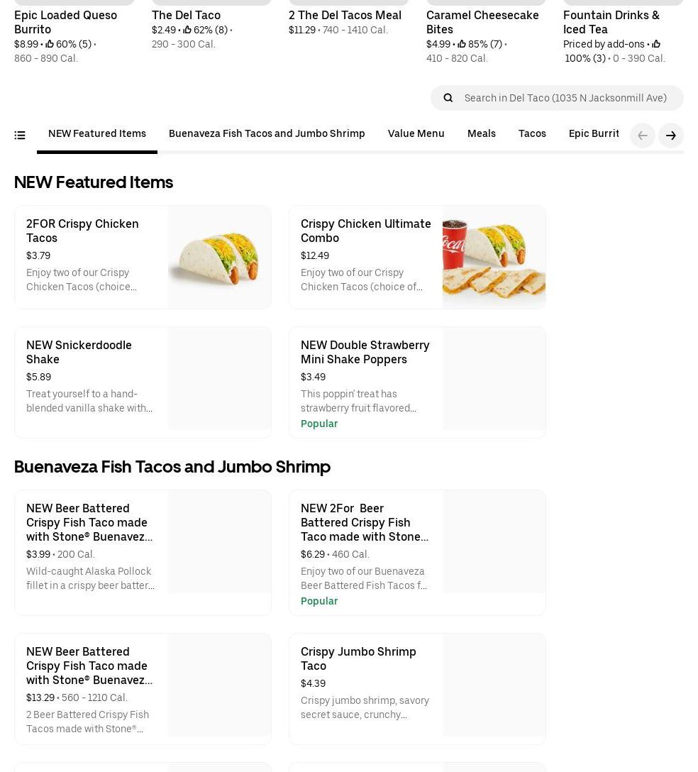Click the left arrow category scroll button

click(643, 136)
